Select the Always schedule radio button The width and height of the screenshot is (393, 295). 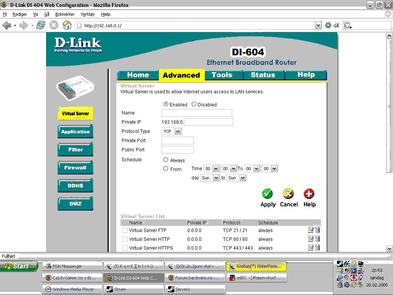point(165,160)
